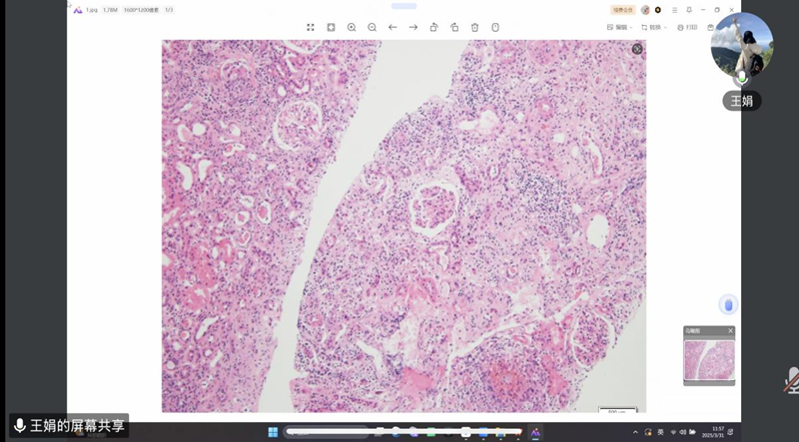Click the 1.jpg file name in the title bar
This screenshot has height=442, width=799.
coord(92,10)
